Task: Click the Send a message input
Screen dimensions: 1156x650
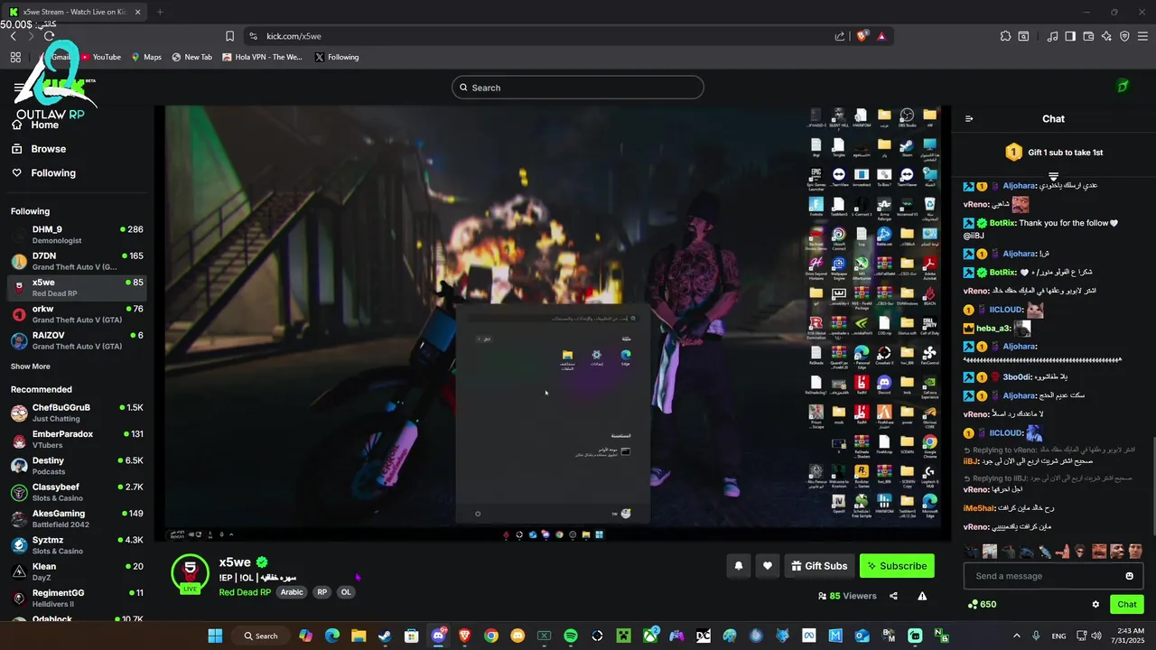Action: (x=1043, y=576)
